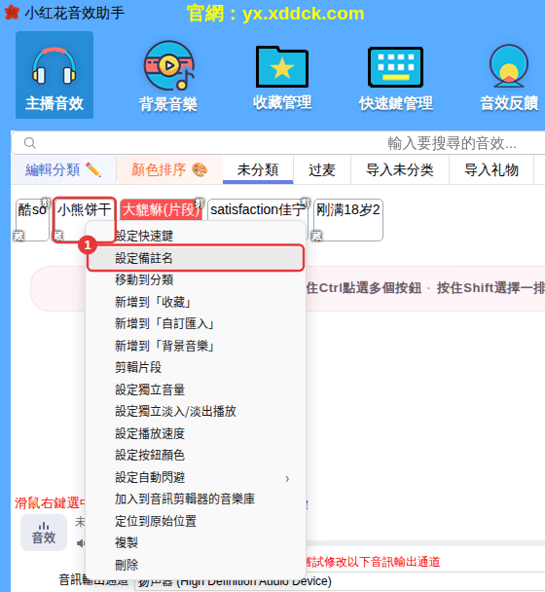Screen dimensions: 545x592
Task: Play the 酷so sound button
Action: coord(32,220)
